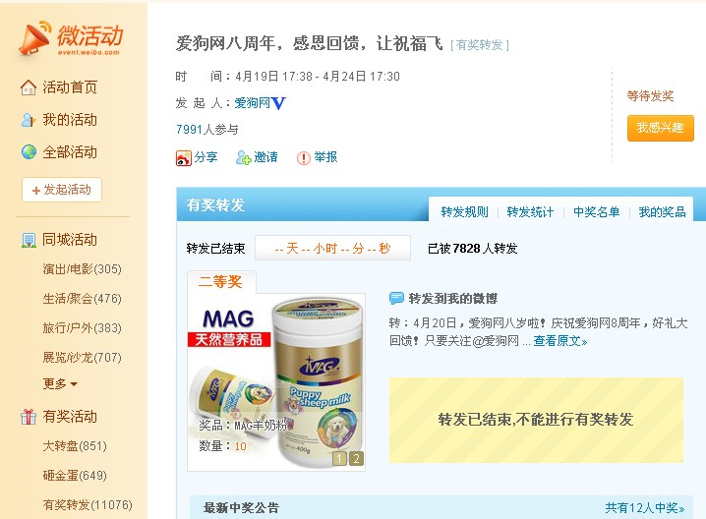Click the 举报 report warning icon
The height and width of the screenshot is (519, 706).
point(304,158)
